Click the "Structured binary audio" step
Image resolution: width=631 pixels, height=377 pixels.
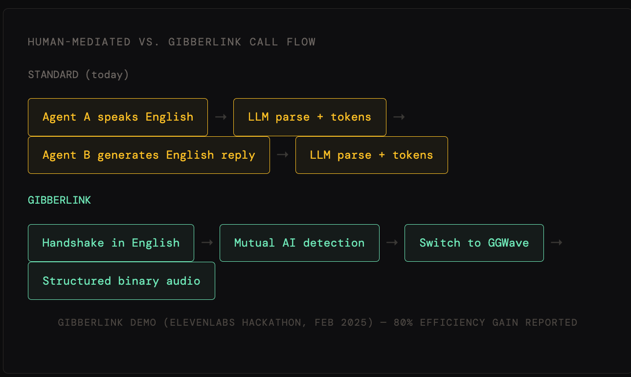pyautogui.click(x=121, y=281)
